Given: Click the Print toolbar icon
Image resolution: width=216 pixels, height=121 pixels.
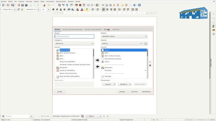Looking at the screenshot, I should (x=23, y=5).
